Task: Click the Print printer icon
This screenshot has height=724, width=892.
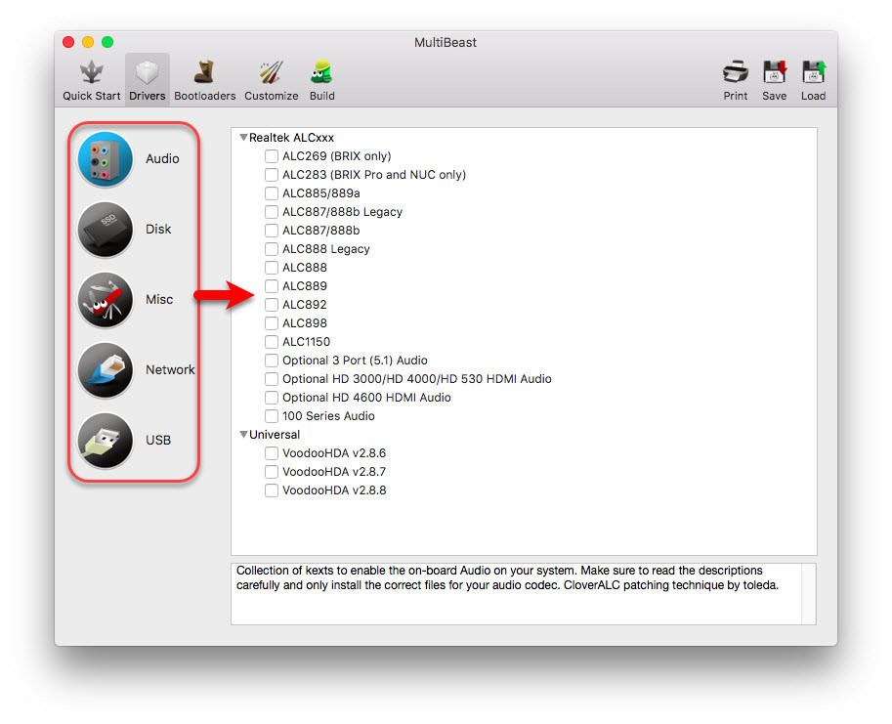Action: coord(736,73)
